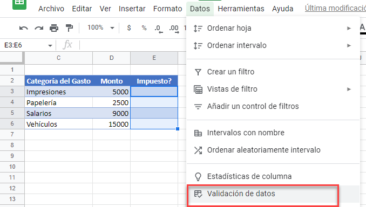The height and width of the screenshot is (207, 366).
Task: Open the name box dropdown arrow
Action: click(x=50, y=45)
